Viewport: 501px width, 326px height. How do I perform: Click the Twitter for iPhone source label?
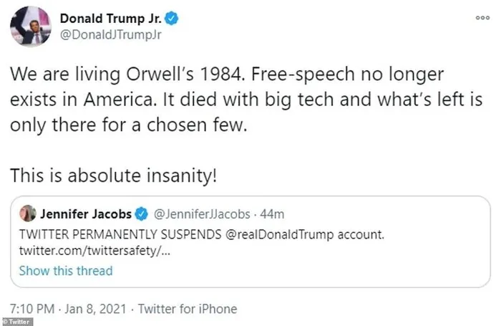[x=187, y=309]
